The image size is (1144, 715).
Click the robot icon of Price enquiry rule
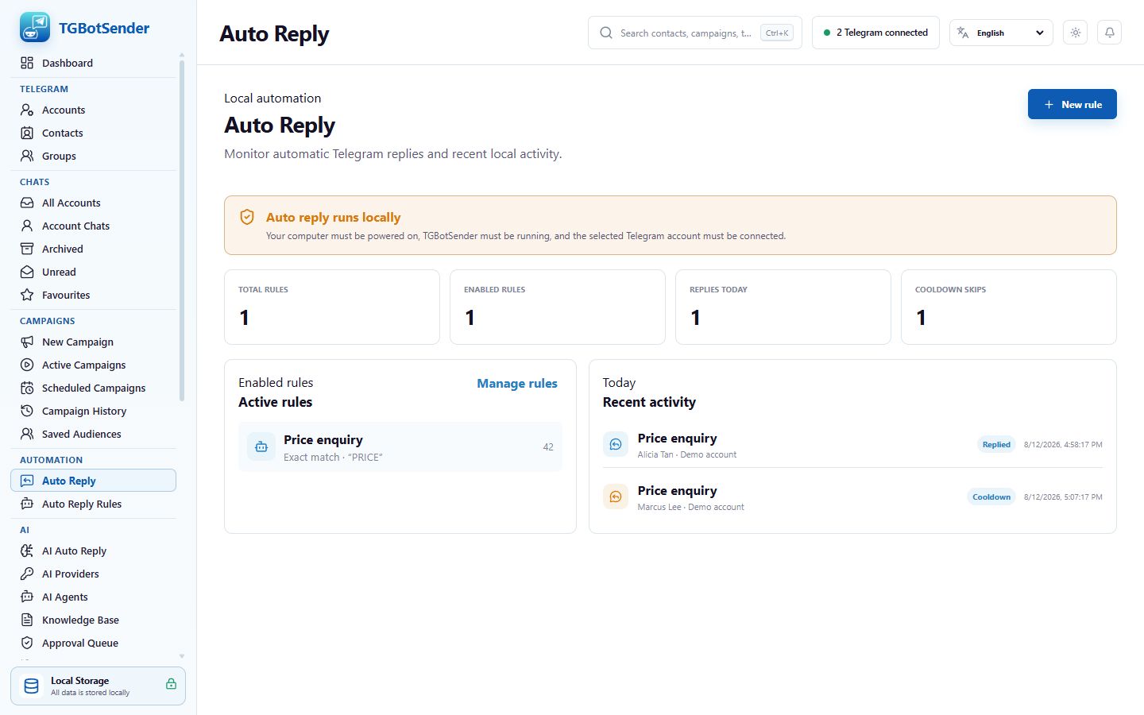coord(261,446)
